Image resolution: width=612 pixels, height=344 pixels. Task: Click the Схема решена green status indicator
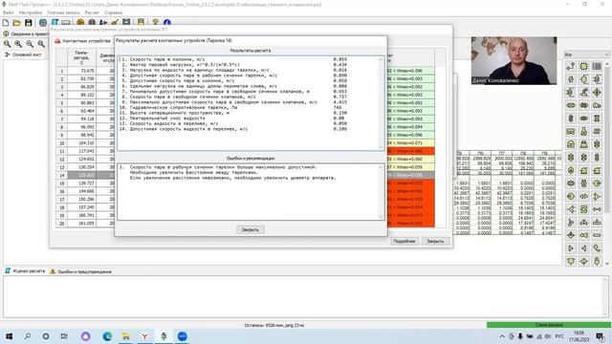coord(548,325)
